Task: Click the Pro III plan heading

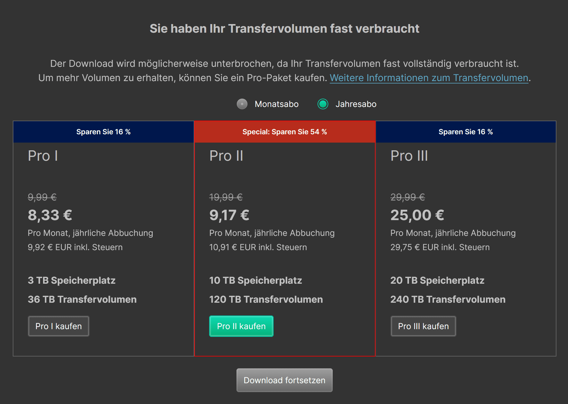Action: coord(409,156)
